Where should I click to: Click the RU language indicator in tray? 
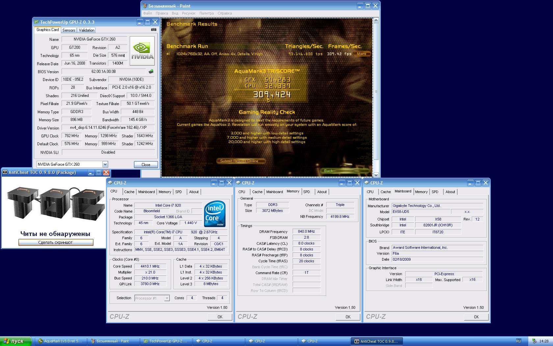point(518,341)
